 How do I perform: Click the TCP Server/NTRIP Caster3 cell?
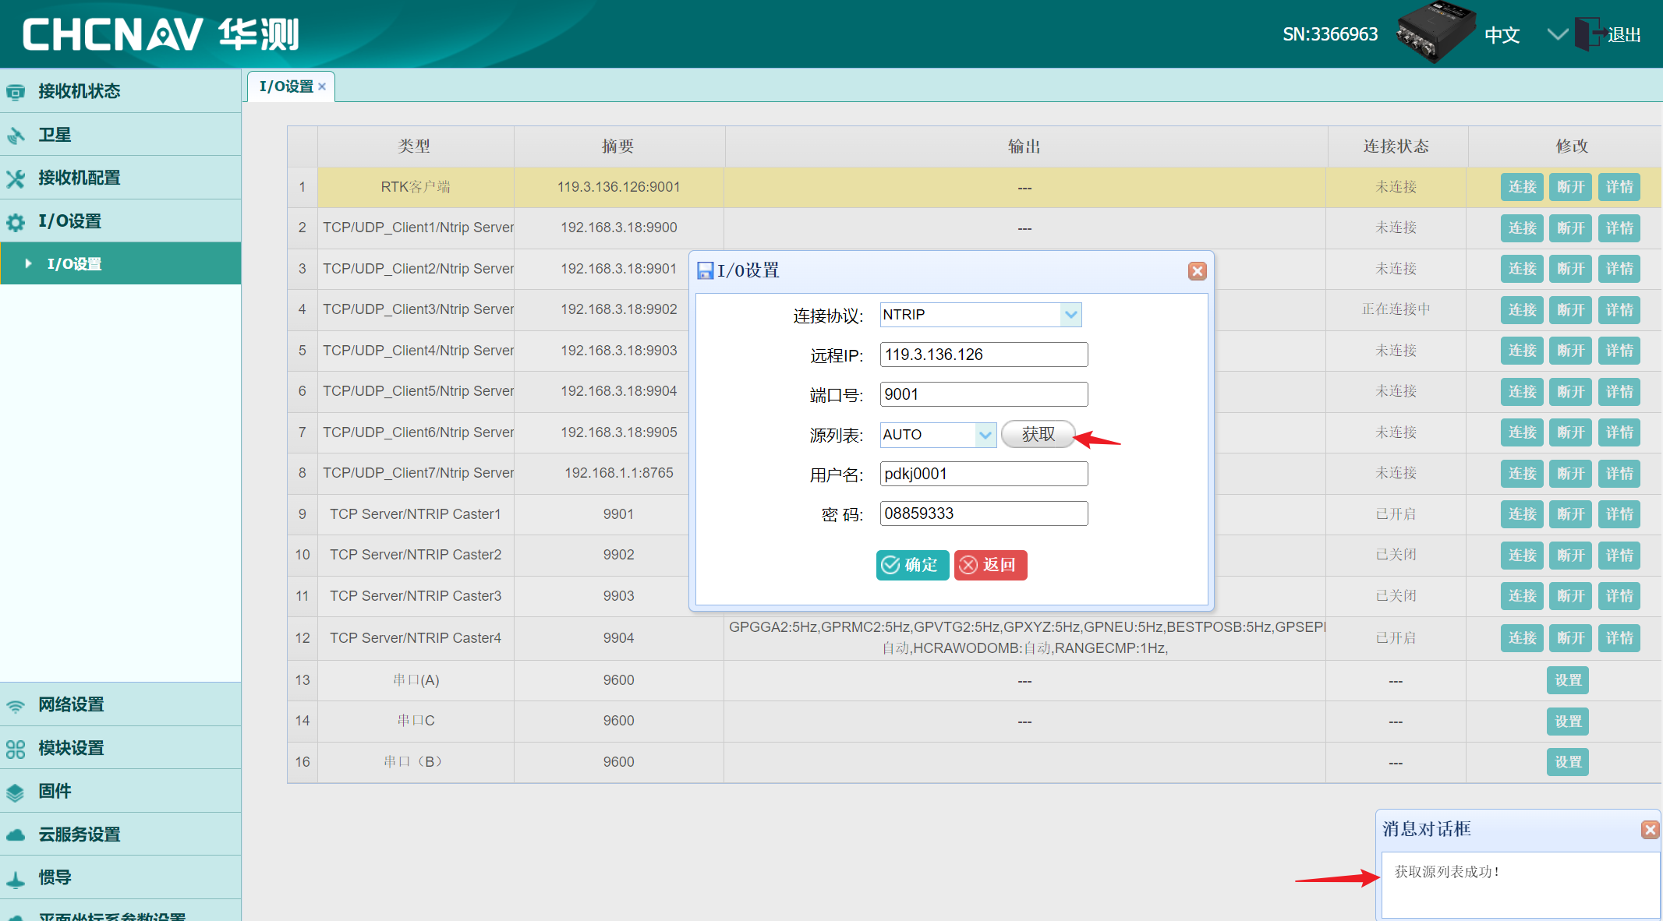tap(416, 596)
